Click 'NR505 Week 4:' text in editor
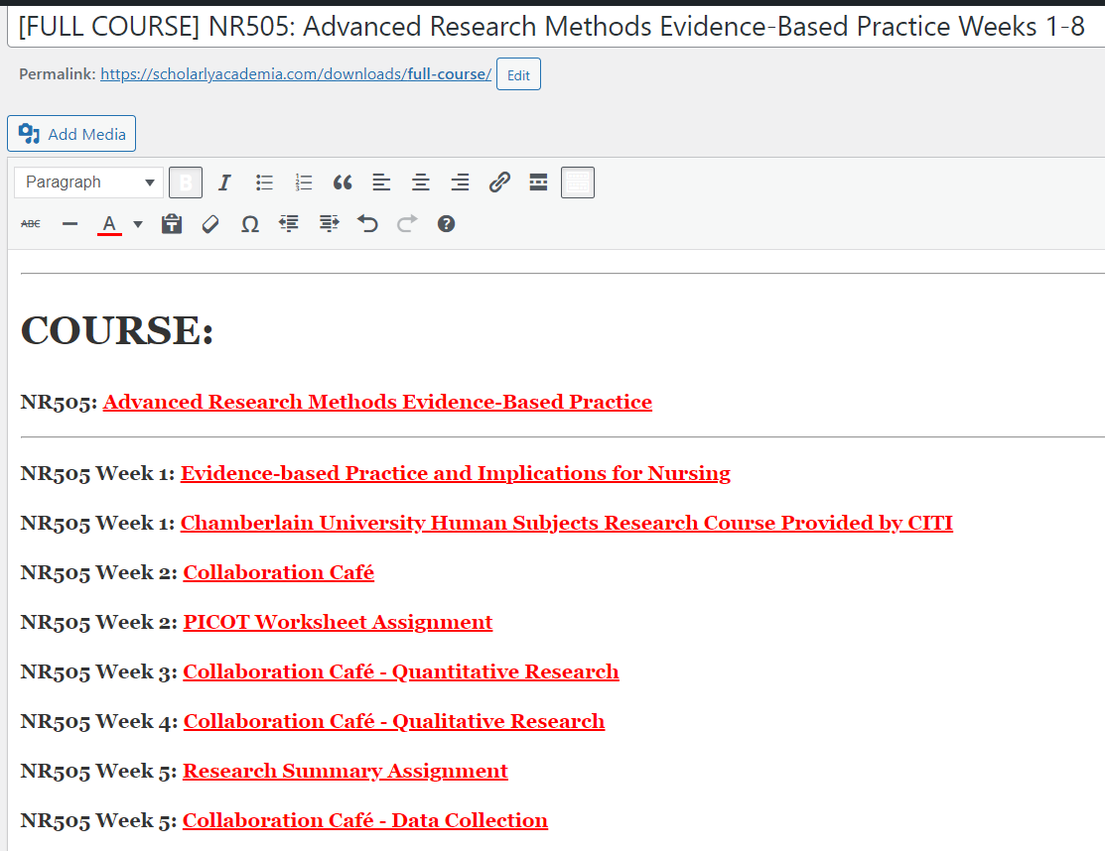This screenshot has width=1105, height=851. [99, 721]
